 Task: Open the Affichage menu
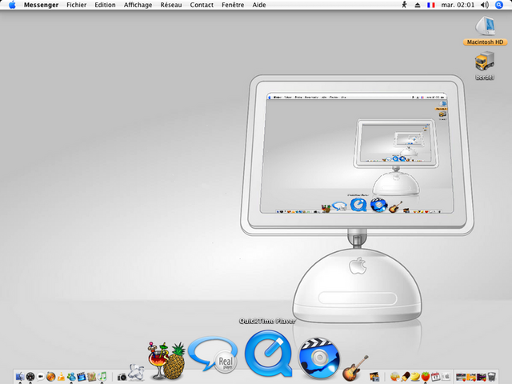coord(138,5)
